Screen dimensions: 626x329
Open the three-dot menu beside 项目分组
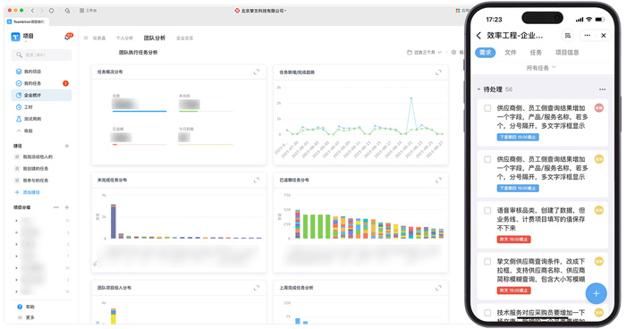(55, 207)
